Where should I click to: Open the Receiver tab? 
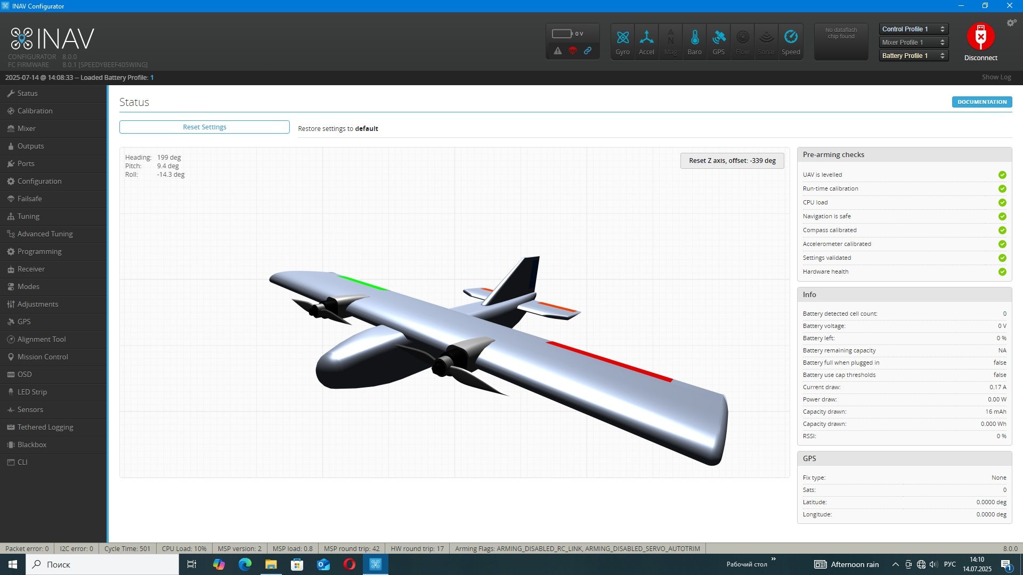53,269
